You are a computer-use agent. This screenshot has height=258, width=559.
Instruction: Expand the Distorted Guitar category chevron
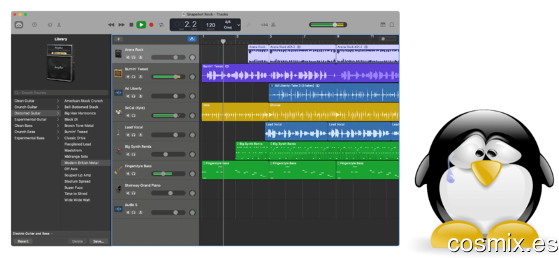click(x=58, y=113)
